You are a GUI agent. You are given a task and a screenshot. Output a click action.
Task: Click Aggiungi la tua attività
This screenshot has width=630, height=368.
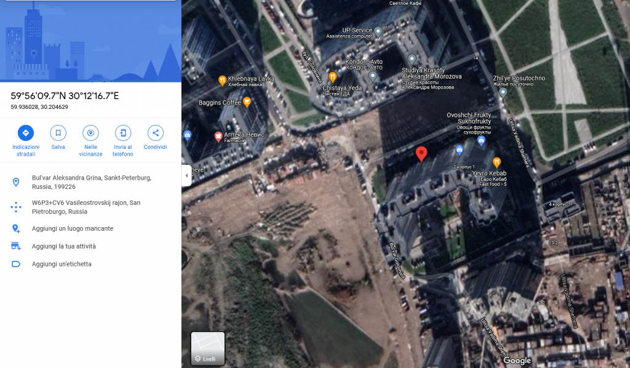(64, 246)
